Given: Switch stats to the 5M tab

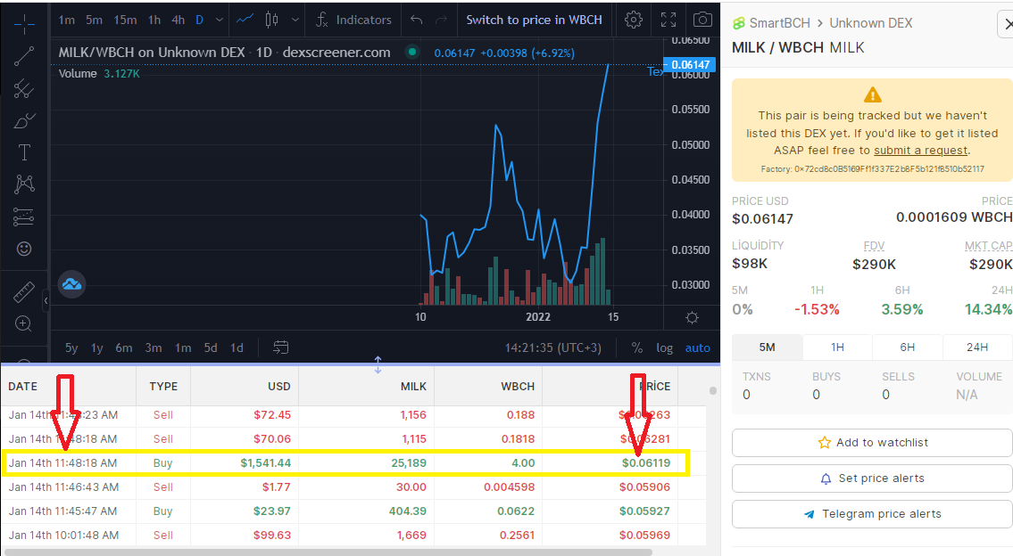Looking at the screenshot, I should point(767,347).
